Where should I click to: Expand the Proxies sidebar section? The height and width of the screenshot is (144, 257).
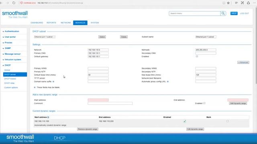(8, 43)
